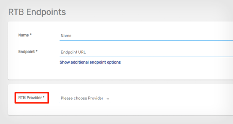This screenshot has width=233, height=124.
Task: Focus the Endpoint URL input field
Action: [x=146, y=52]
